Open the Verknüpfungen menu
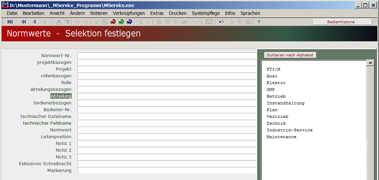 [129, 13]
